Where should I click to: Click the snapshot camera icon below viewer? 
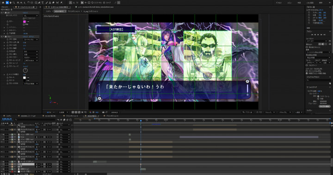coord(103,112)
